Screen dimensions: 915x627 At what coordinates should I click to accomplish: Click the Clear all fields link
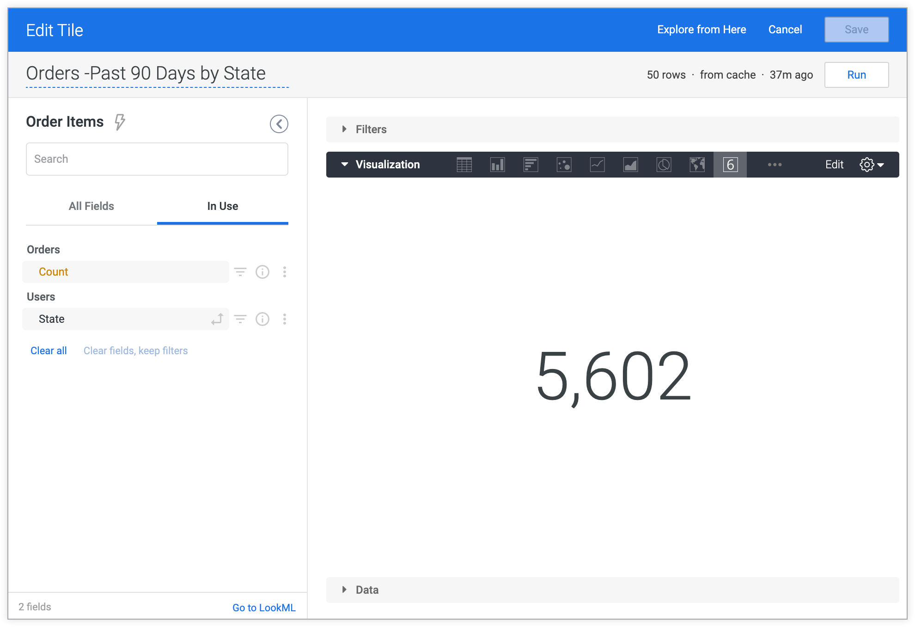[x=48, y=350]
